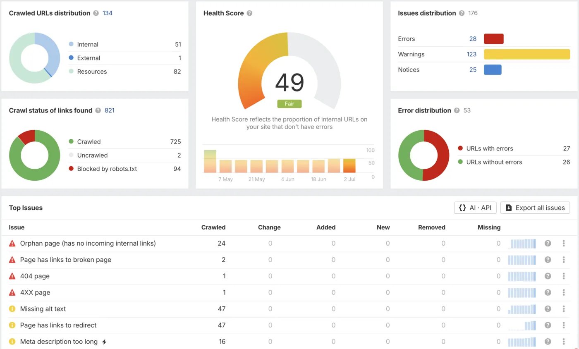Click help icon beside Issues distribution title

[x=462, y=13]
